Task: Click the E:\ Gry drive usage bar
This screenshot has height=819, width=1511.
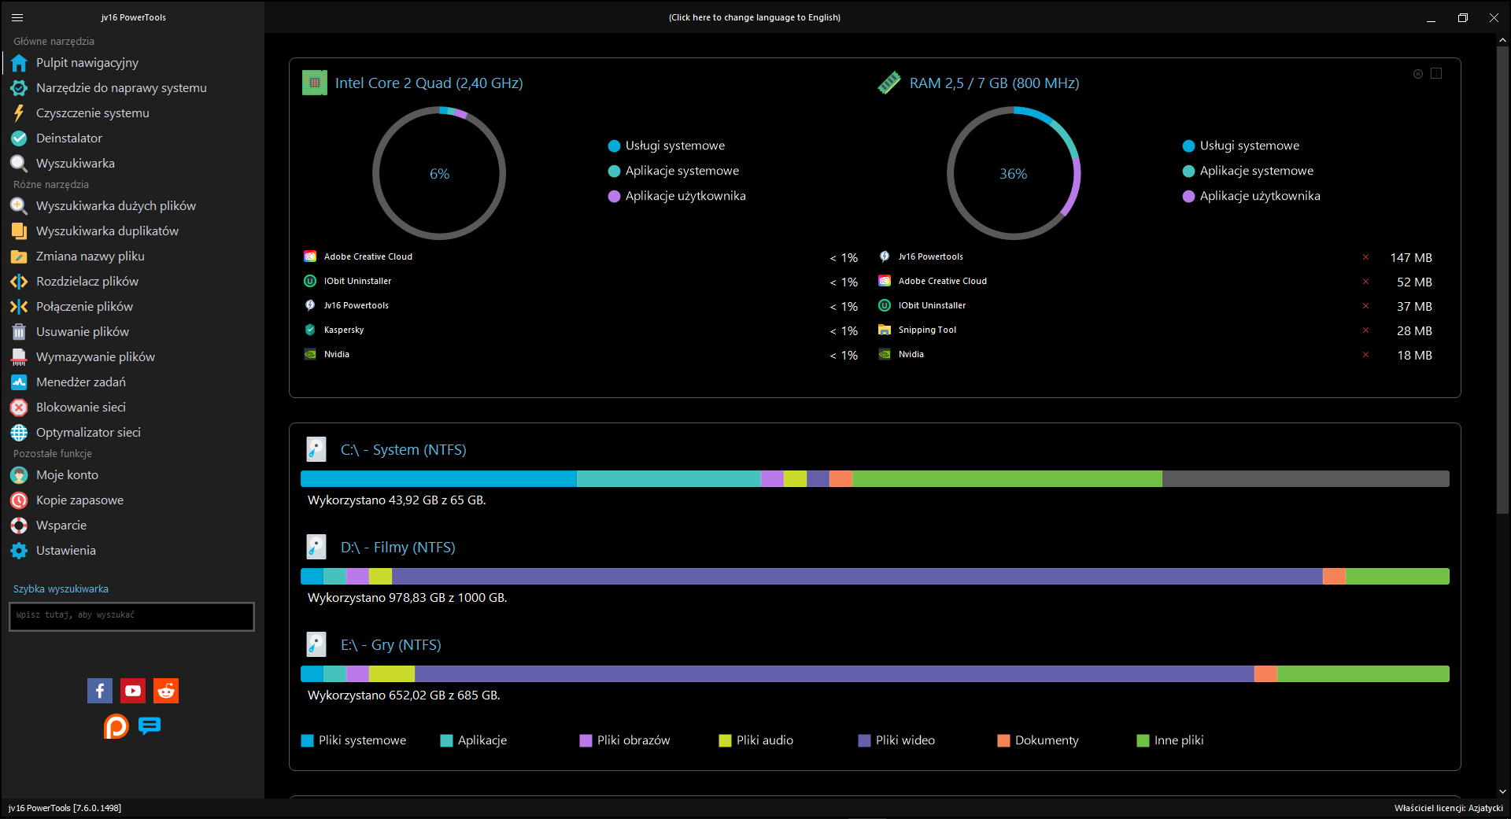Action: tap(875, 673)
